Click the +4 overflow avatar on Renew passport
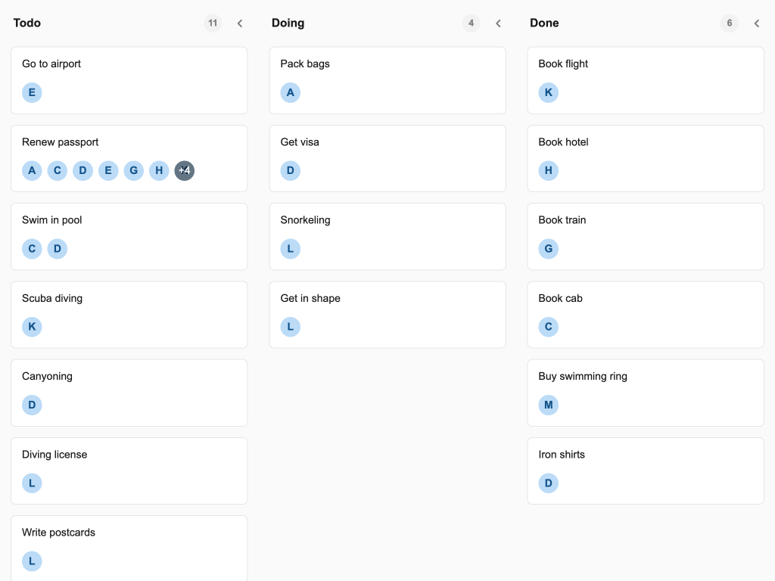The height and width of the screenshot is (581, 775). (185, 170)
